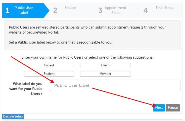Viewport: 185px width, 121px height.
Task: Click the Public Users description paragraph
Action: click(x=87, y=30)
